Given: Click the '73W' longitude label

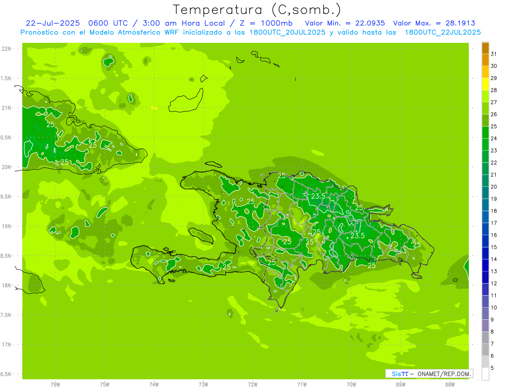Looking at the screenshot, I should click(203, 384).
